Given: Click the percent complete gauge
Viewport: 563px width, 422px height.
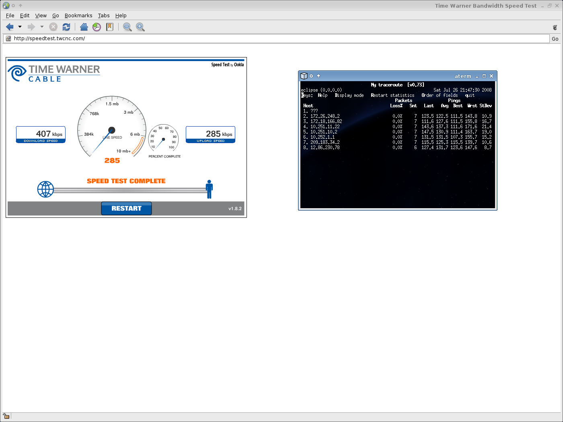Looking at the screenshot, I should tap(163, 139).
